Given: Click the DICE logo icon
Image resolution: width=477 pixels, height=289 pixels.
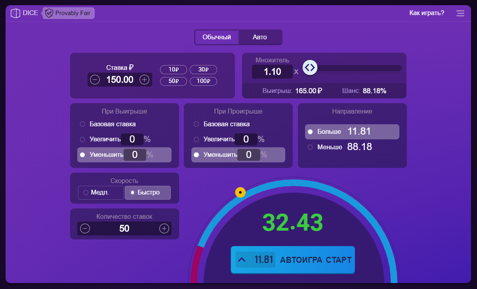Looking at the screenshot, I should [15, 13].
